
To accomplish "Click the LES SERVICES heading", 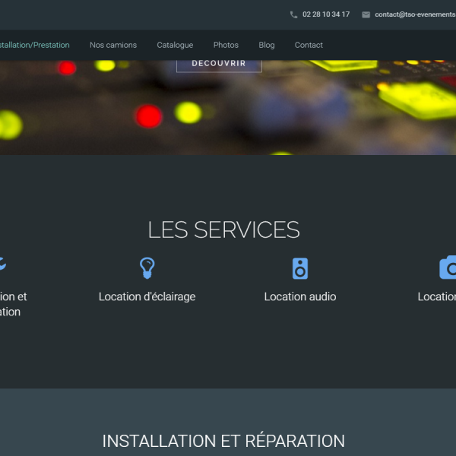I will pos(223,230).
